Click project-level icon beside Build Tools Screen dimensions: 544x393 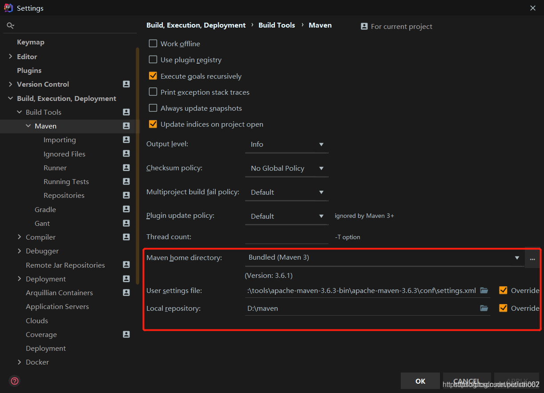click(126, 112)
